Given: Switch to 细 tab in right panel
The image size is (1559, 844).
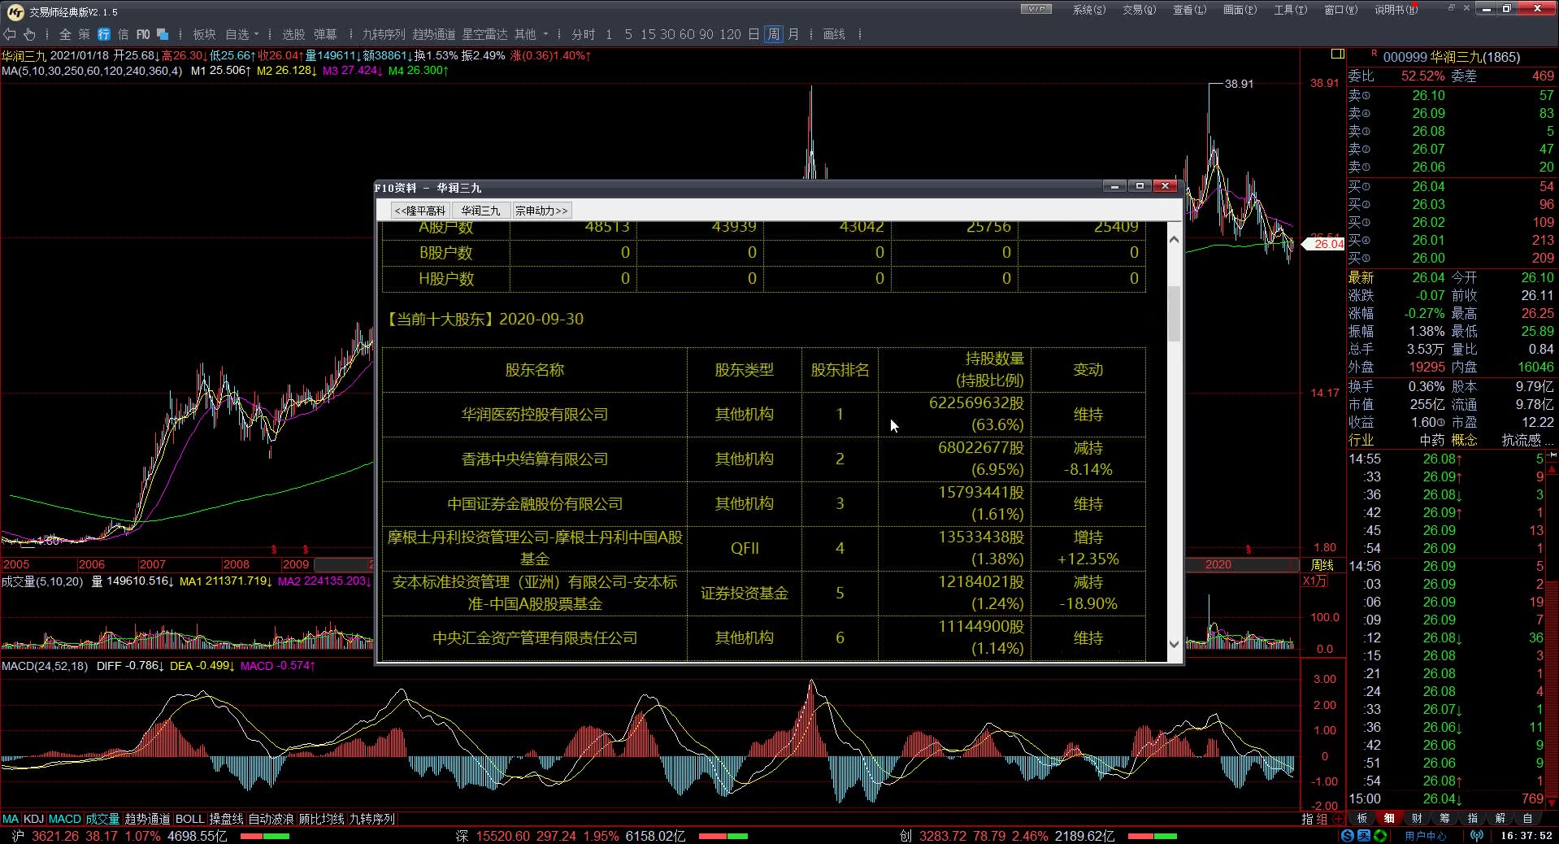Looking at the screenshot, I should coord(1390,818).
